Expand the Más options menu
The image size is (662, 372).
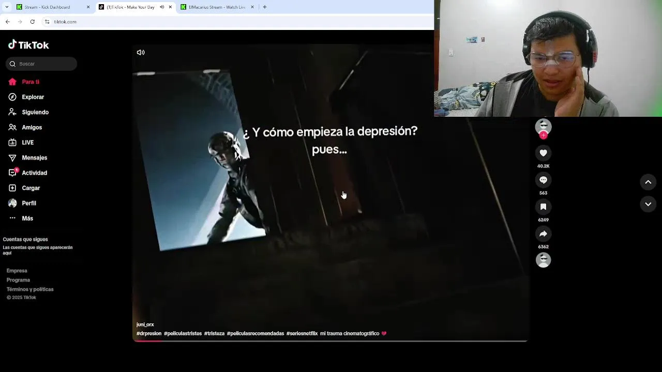pyautogui.click(x=21, y=218)
